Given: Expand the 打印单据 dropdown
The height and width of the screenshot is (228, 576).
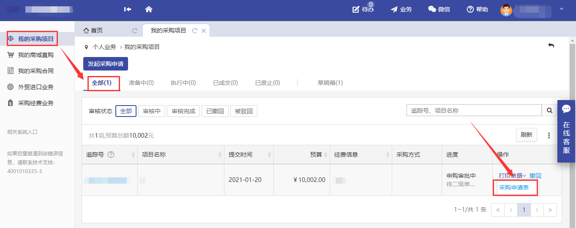Looking at the screenshot, I should pyautogui.click(x=512, y=176).
